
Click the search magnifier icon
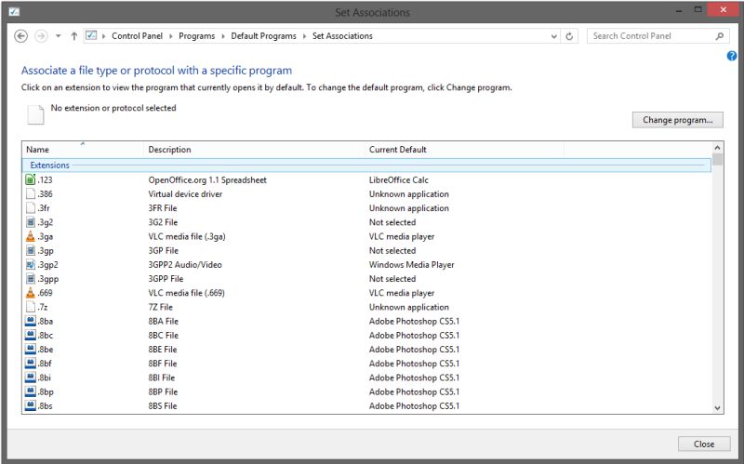[719, 36]
